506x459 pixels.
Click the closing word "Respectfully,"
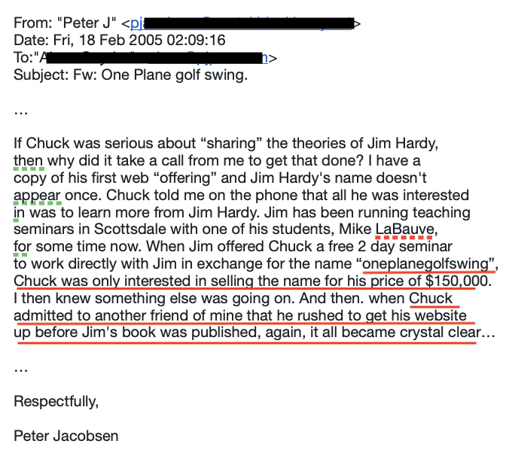pyautogui.click(x=56, y=402)
